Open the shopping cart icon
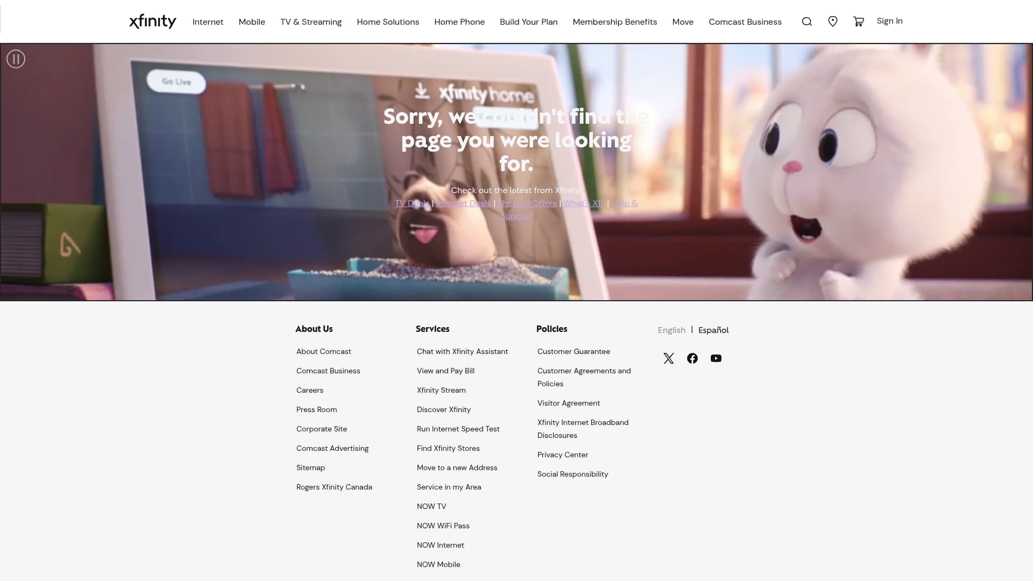 [x=859, y=22]
